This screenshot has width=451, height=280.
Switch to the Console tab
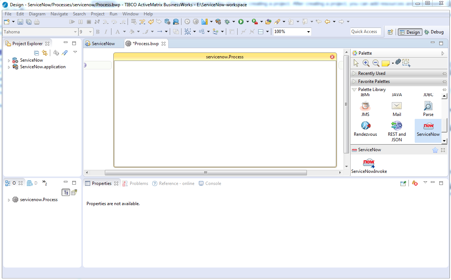point(210,183)
